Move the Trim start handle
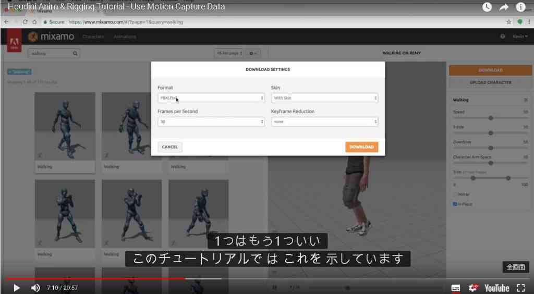Viewport: 534px width, 294px height. (472, 178)
